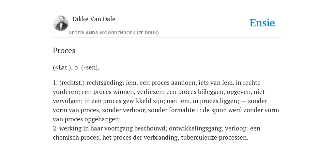Click the (<Lat.), o. (-sen) etymology line

click(x=76, y=68)
